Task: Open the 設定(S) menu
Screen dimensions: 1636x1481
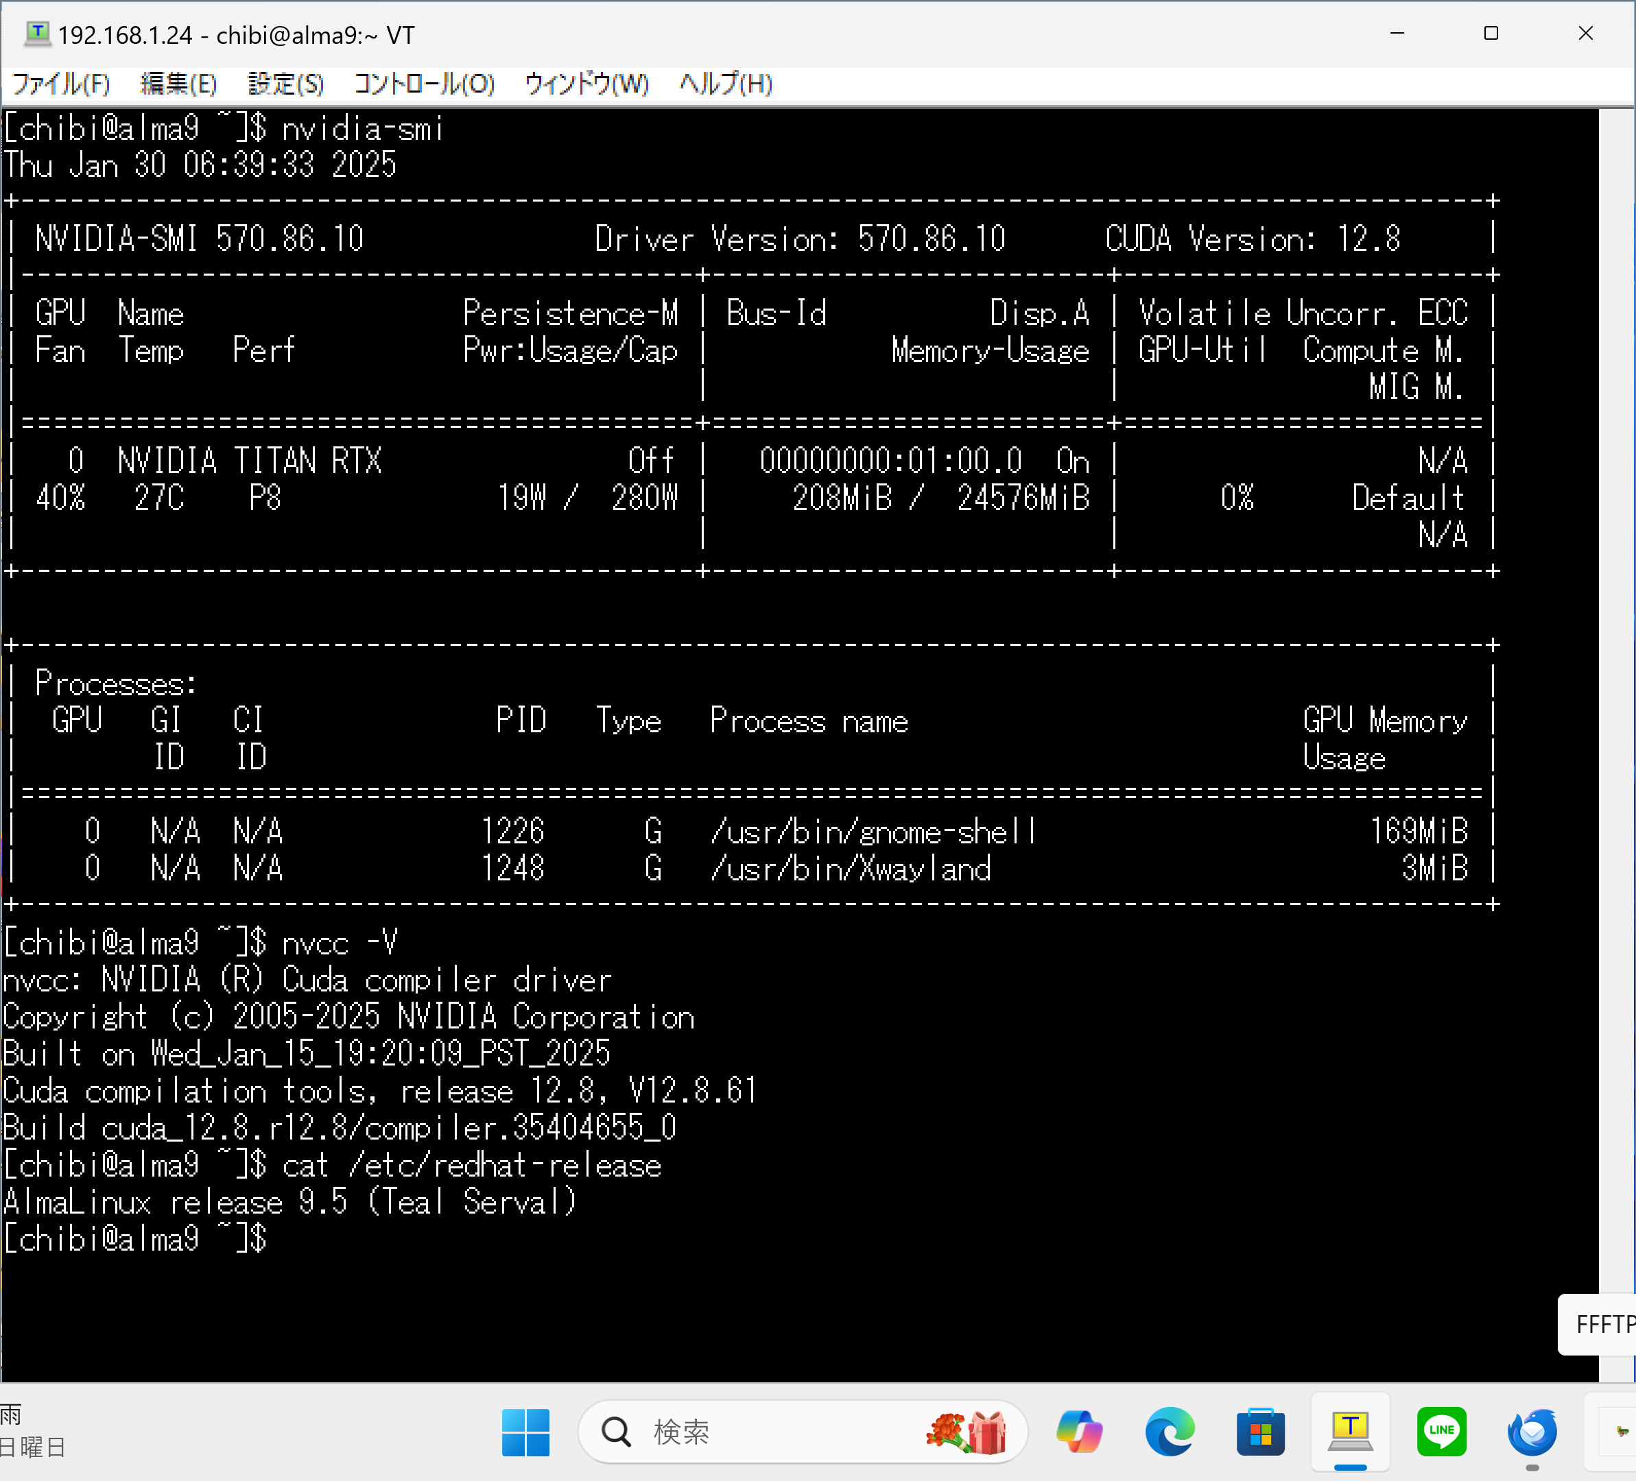Action: [285, 84]
